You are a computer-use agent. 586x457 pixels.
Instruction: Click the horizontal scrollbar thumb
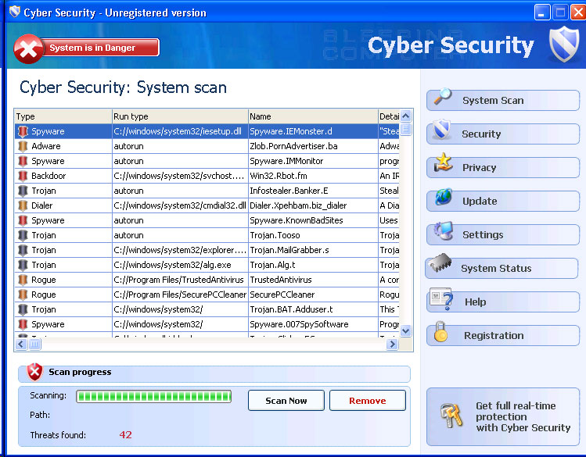tap(34, 344)
